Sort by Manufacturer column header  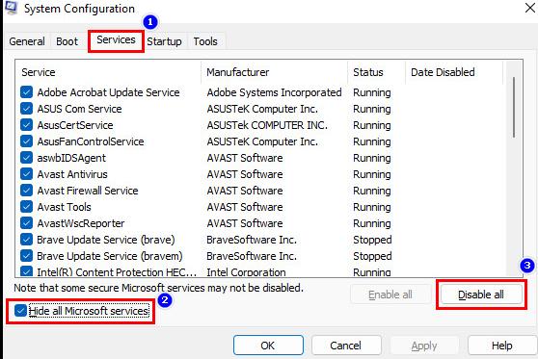coord(274,72)
